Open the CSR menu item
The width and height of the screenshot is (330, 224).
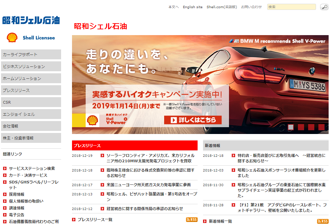point(31,102)
